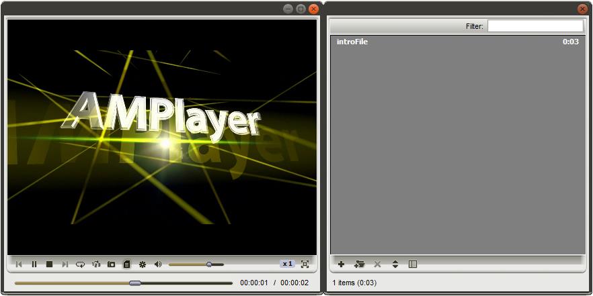
Task: Click the playlist Filter text field
Action: click(x=535, y=26)
